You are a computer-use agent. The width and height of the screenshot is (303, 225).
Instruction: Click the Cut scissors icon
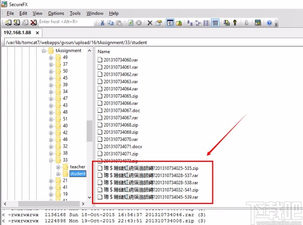point(103,22)
